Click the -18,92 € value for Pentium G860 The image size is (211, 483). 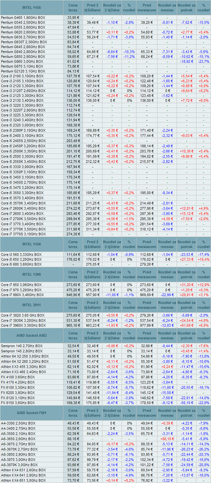186,61
